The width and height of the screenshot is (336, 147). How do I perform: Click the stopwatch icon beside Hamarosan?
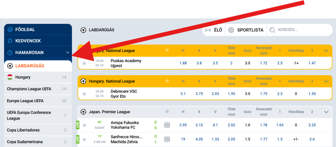click(10, 52)
